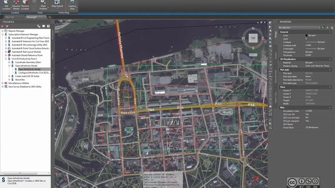Click the Reorient Marker ribbon tool
Image resolution: width=335 pixels, height=188 pixels.
tap(16, 5)
